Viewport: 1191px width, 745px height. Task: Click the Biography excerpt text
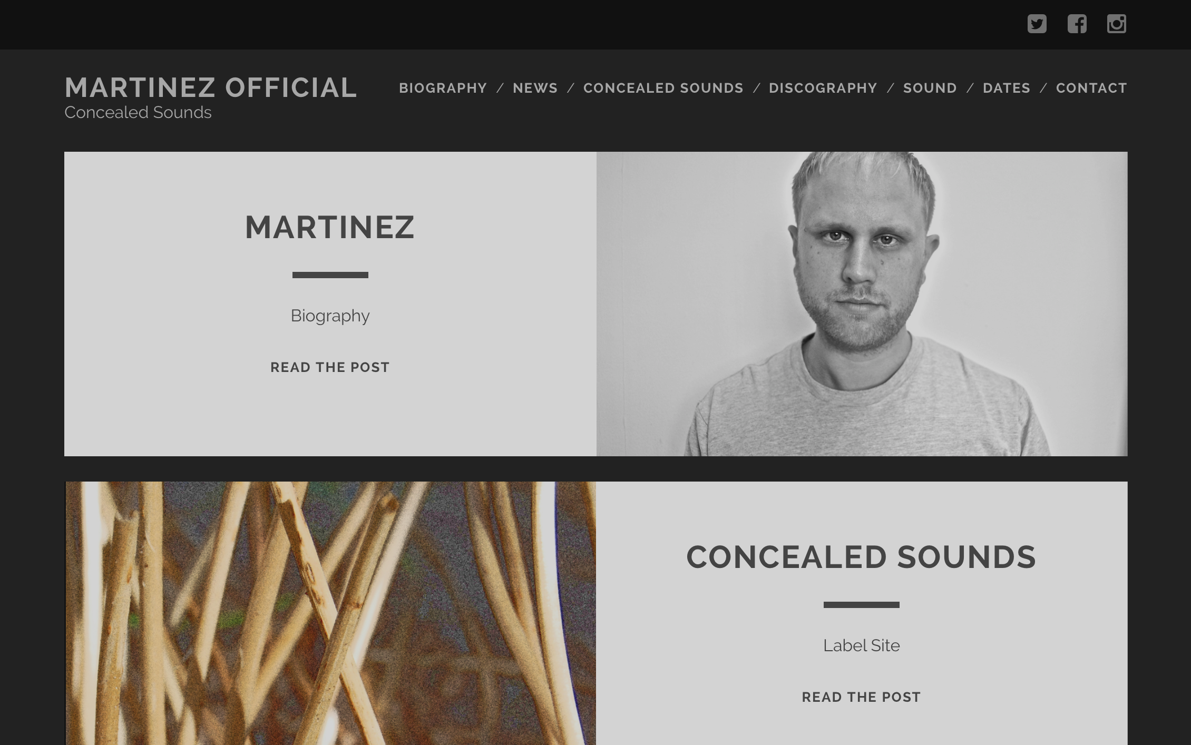330,316
